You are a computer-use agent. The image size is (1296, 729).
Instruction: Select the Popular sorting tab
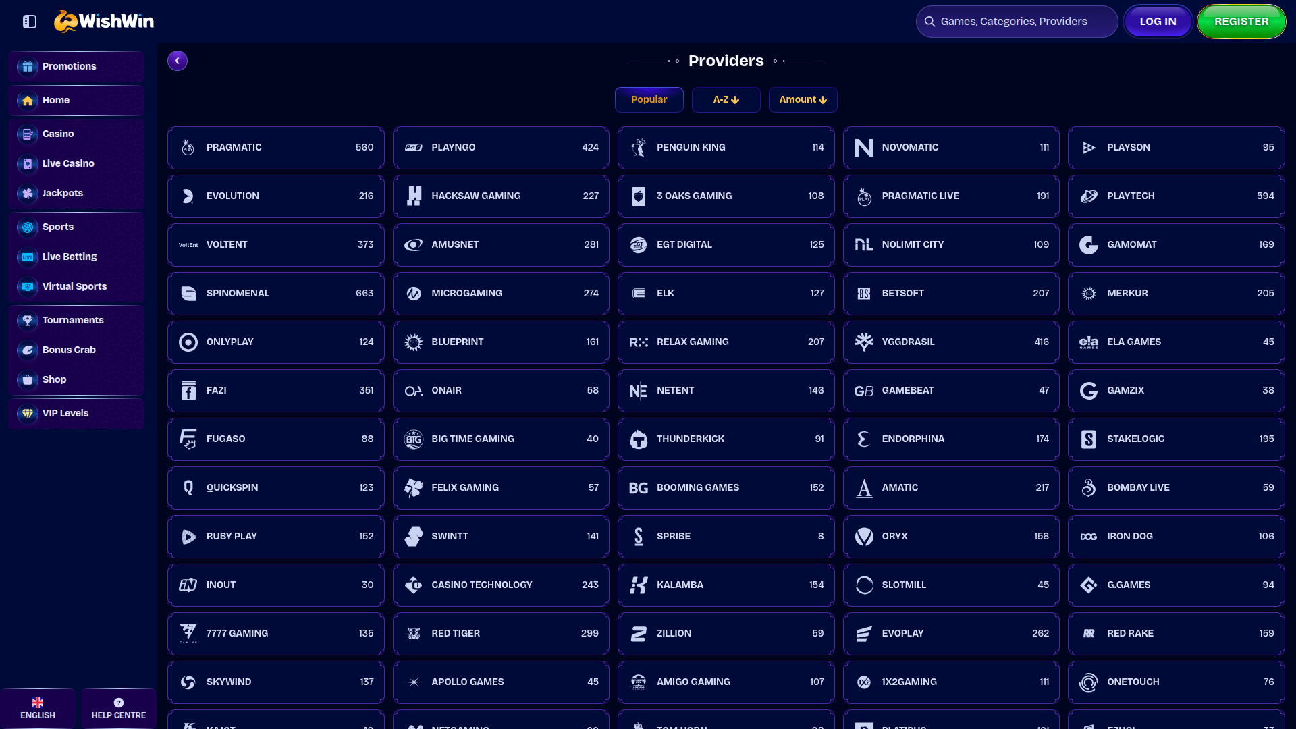(x=649, y=100)
